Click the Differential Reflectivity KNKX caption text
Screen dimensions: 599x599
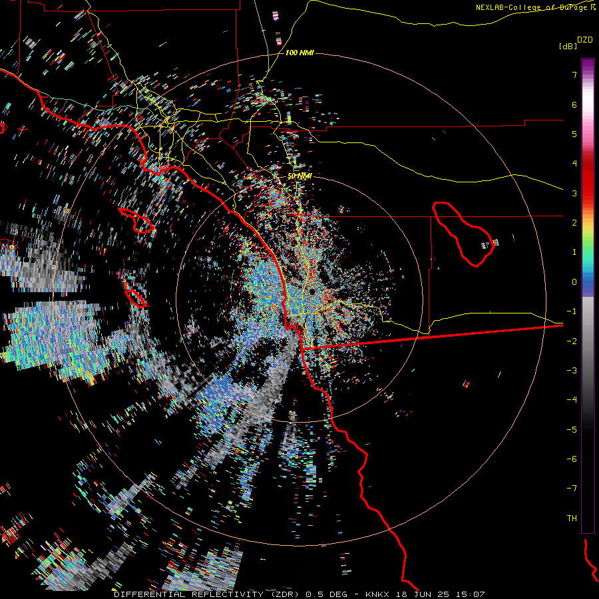(x=299, y=594)
